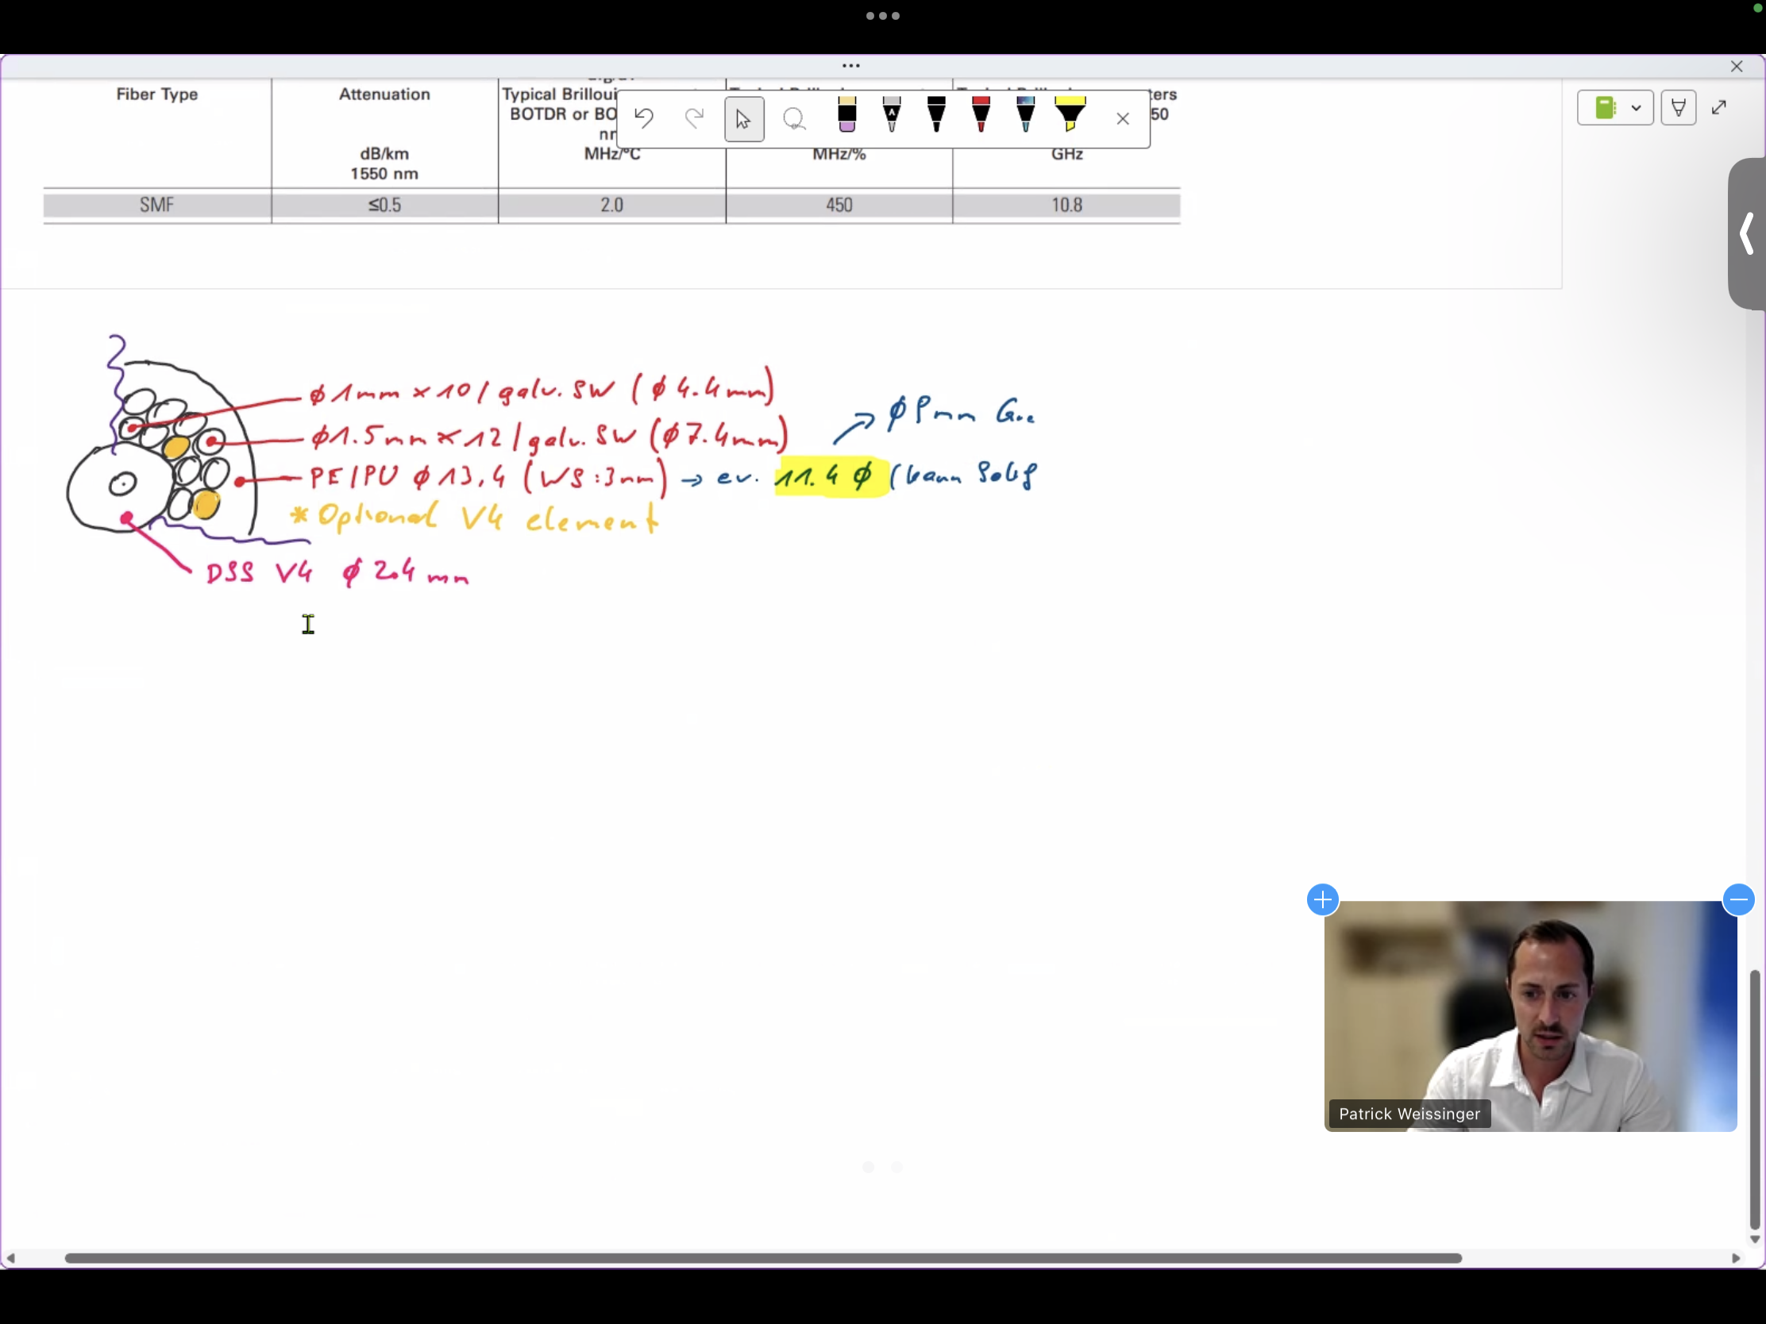Click the Attenuation column header
Image resolution: width=1766 pixels, height=1324 pixels.
(385, 94)
